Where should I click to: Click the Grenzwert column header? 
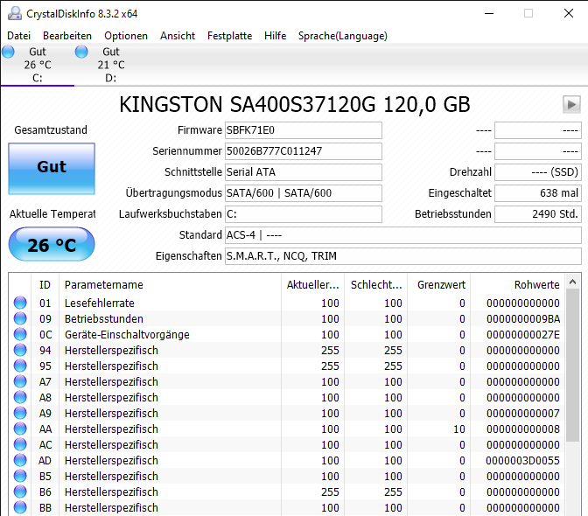[439, 285]
